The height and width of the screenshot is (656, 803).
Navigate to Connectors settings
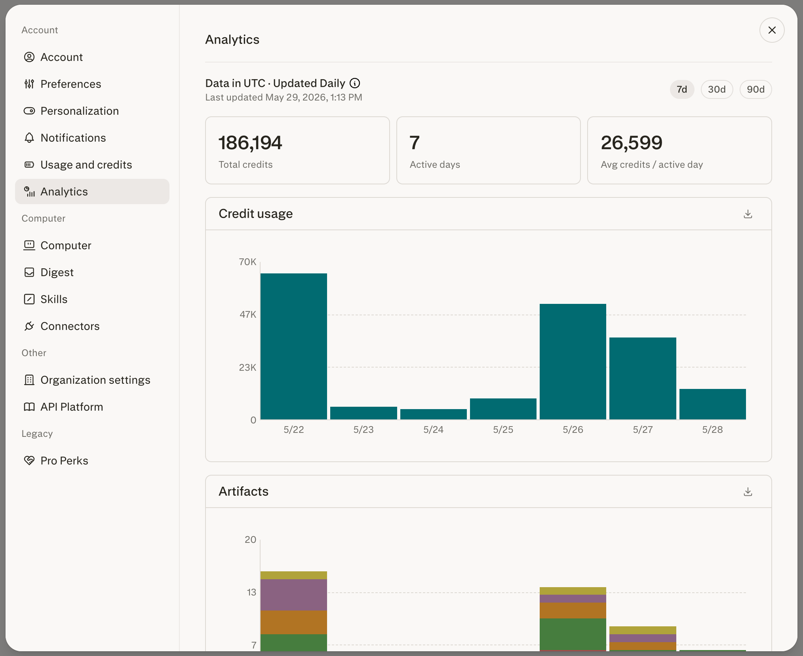coord(92,326)
